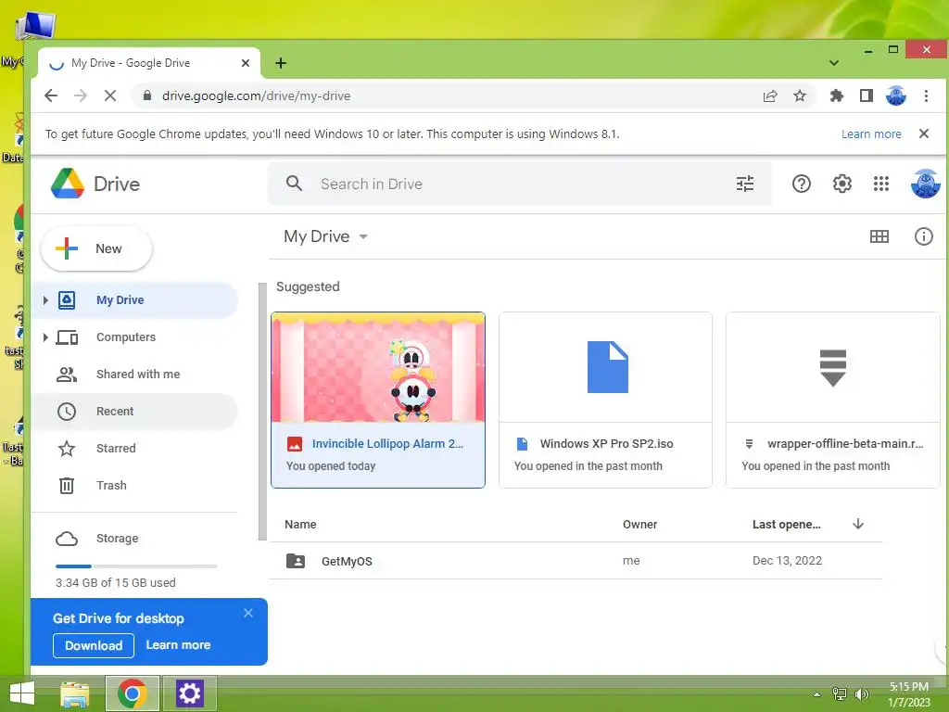Open Chrome three-dot menu
This screenshot has height=712, width=949.
(x=926, y=95)
